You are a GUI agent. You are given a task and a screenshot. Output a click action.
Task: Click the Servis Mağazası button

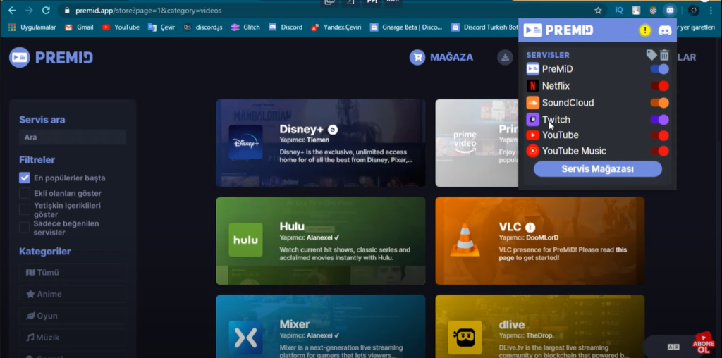(x=598, y=169)
